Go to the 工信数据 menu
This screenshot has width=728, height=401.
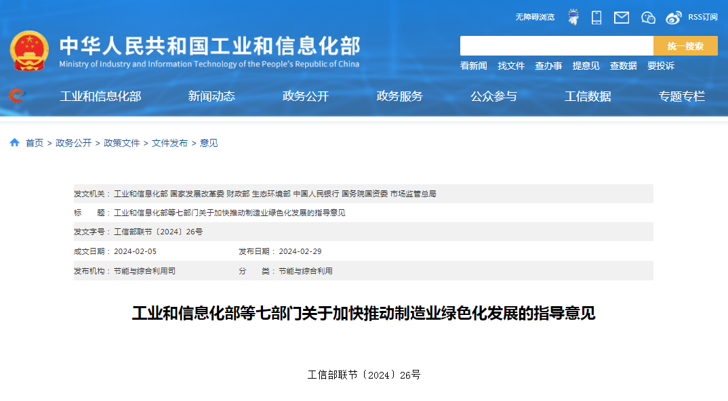click(x=588, y=96)
